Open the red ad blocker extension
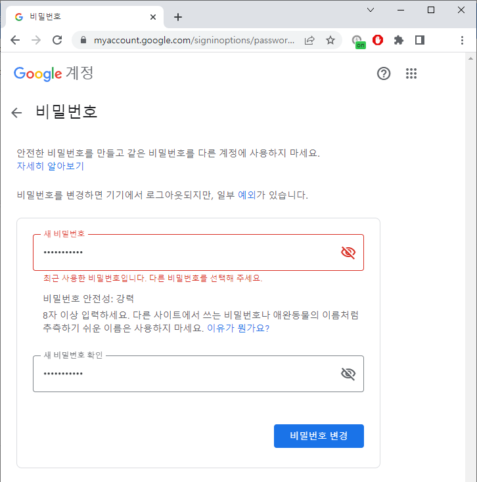The width and height of the screenshot is (477, 482). [378, 40]
